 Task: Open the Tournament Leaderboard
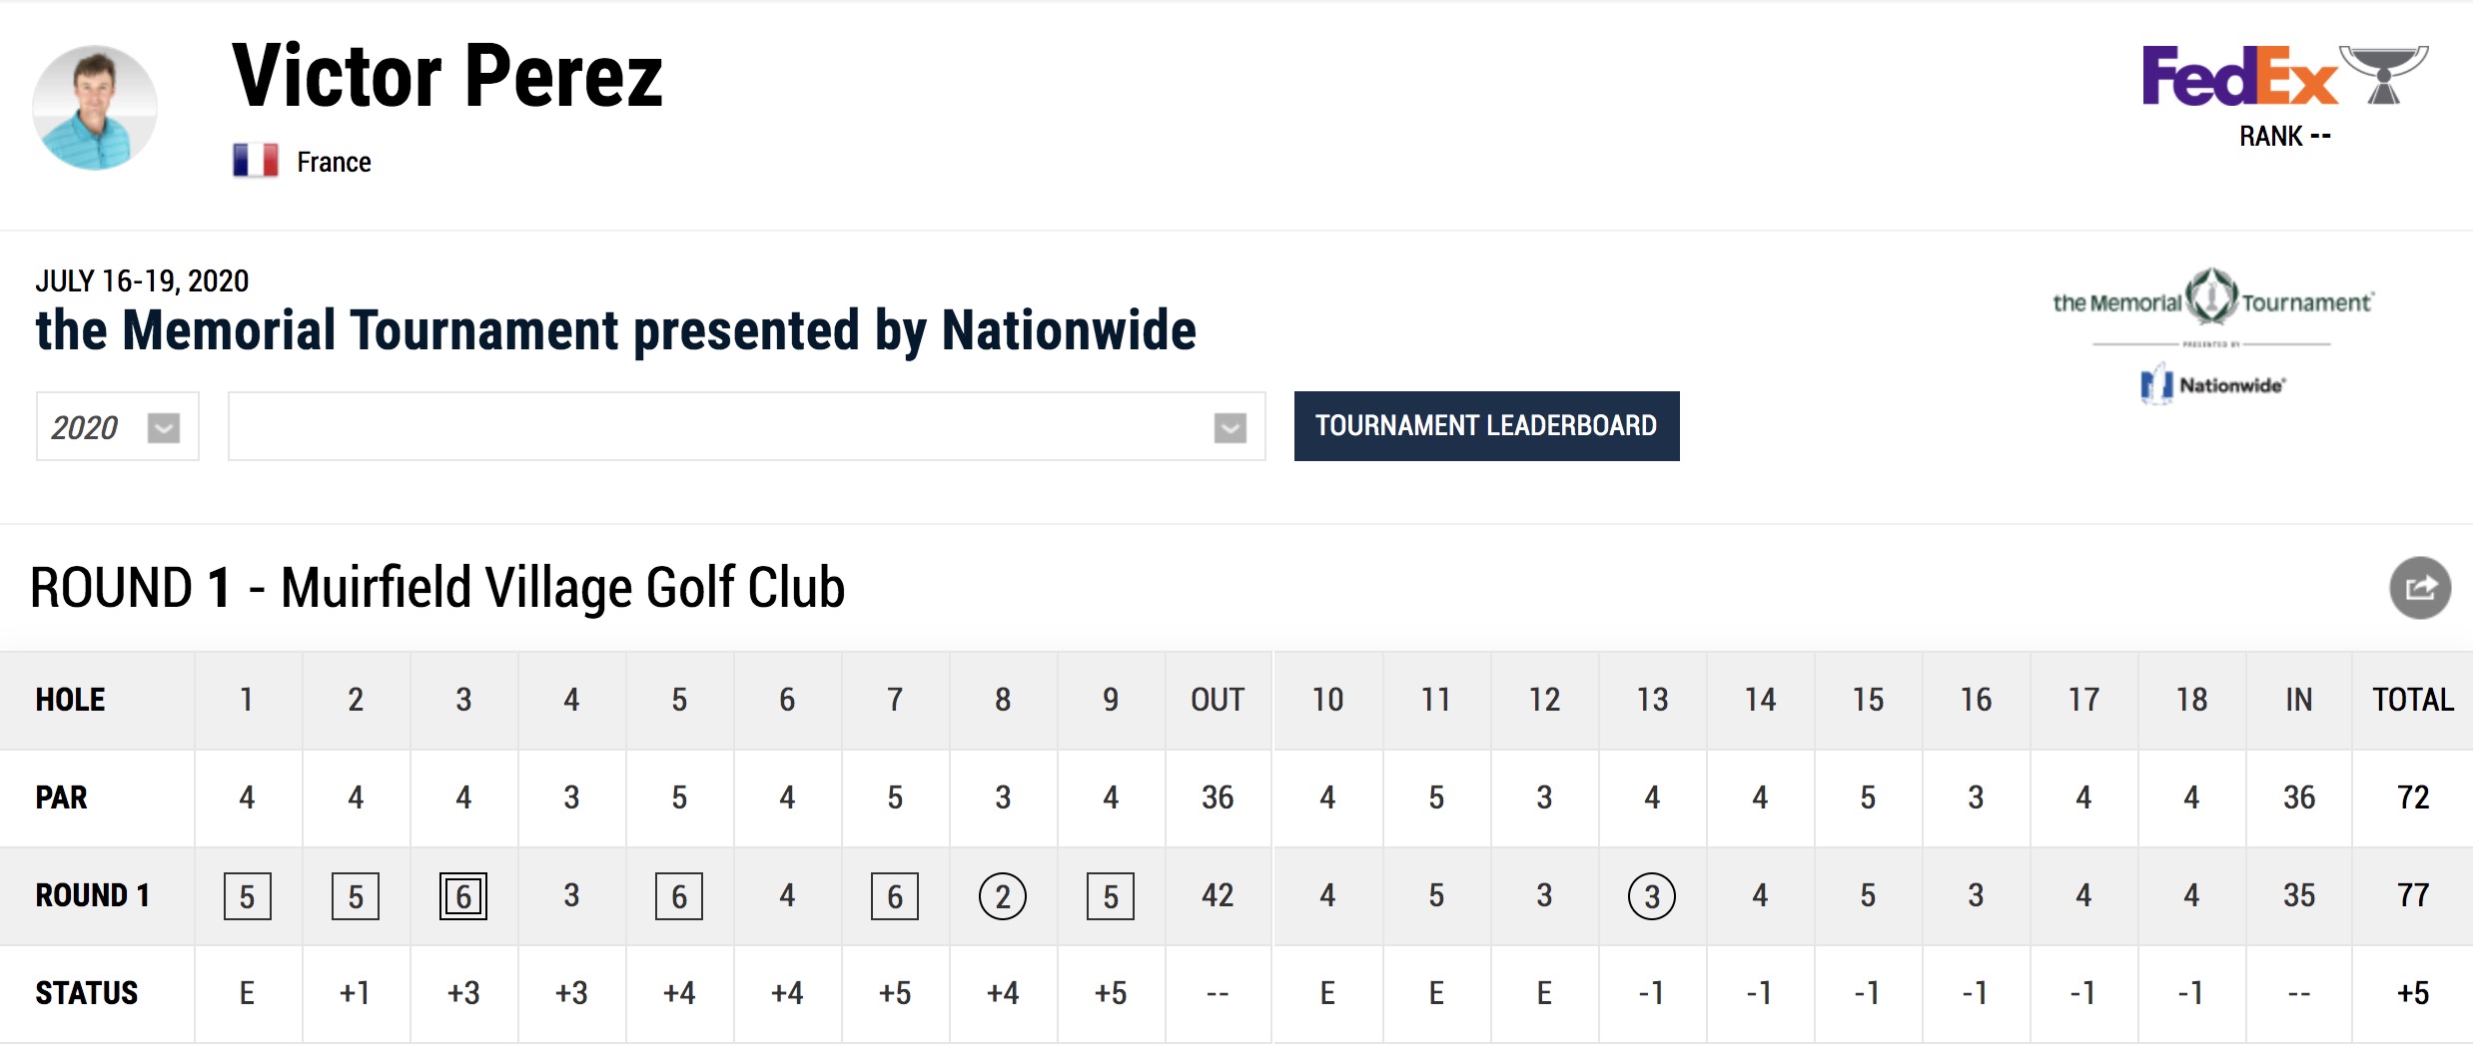(1486, 426)
